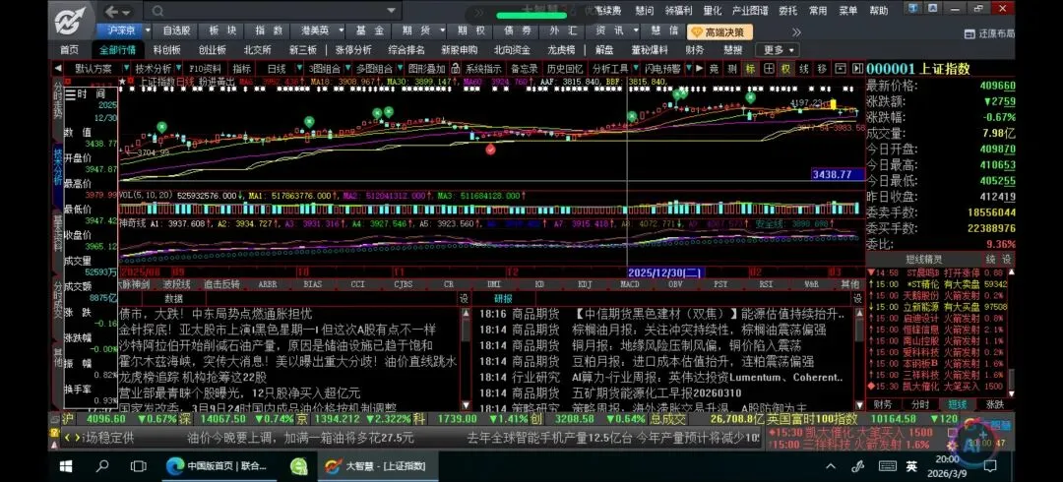Click the magnifier icon in the search box
Image resolution: width=1063 pixels, height=482 pixels.
point(157,11)
